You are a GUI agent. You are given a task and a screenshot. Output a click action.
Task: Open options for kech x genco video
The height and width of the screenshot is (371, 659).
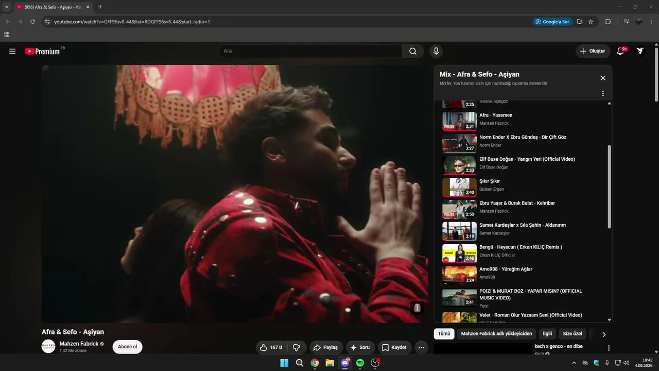point(609,348)
